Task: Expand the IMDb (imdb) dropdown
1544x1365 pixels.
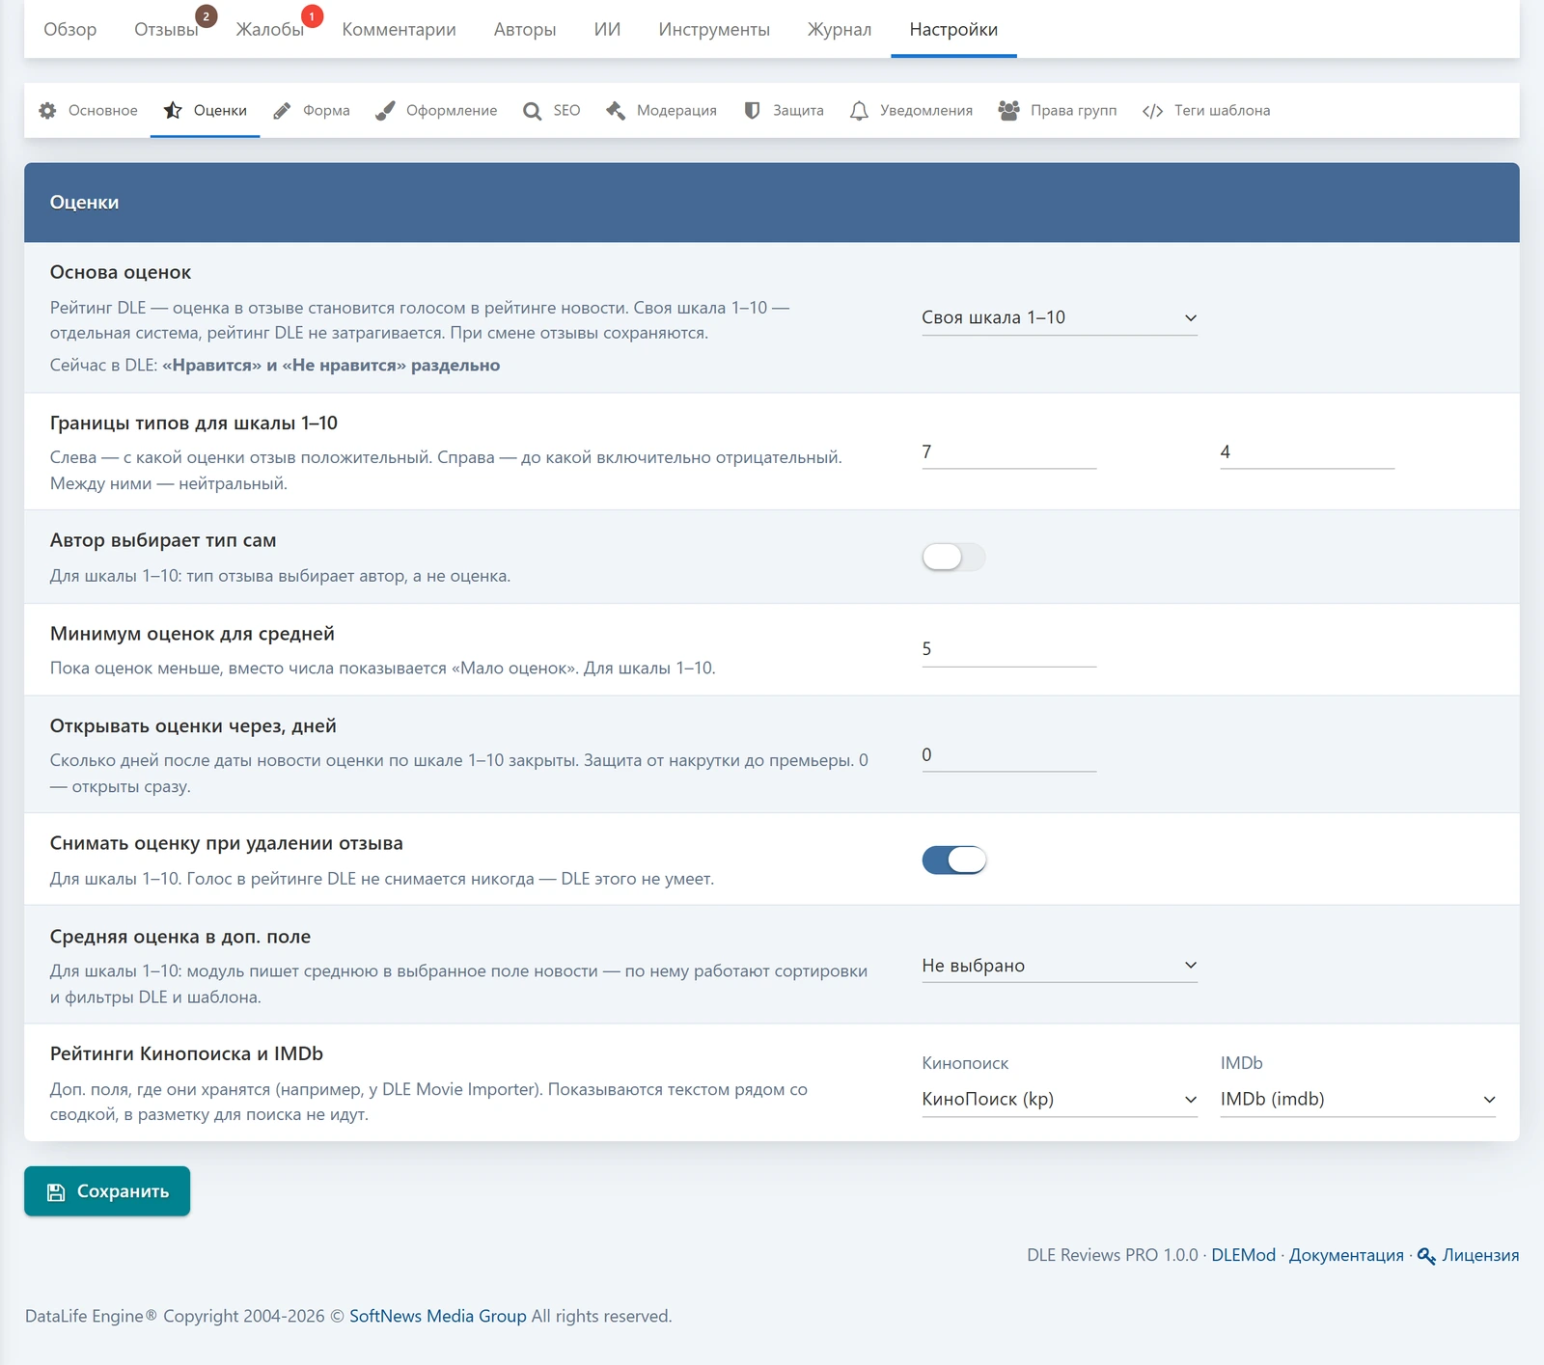Action: coord(1358,1099)
